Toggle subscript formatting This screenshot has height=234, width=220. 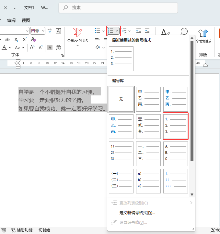pyautogui.click(x=17, y=40)
